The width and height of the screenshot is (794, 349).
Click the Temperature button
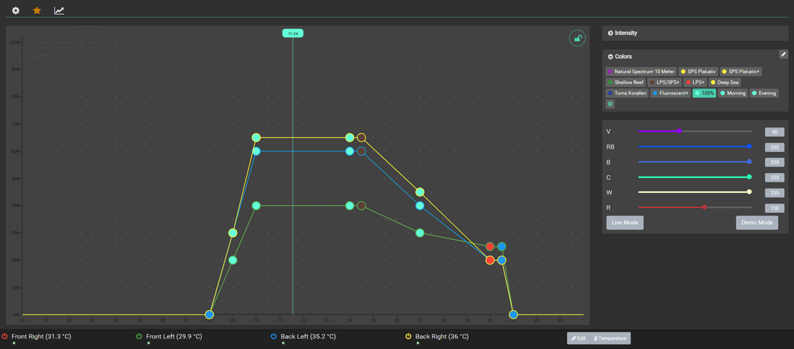tap(609, 338)
